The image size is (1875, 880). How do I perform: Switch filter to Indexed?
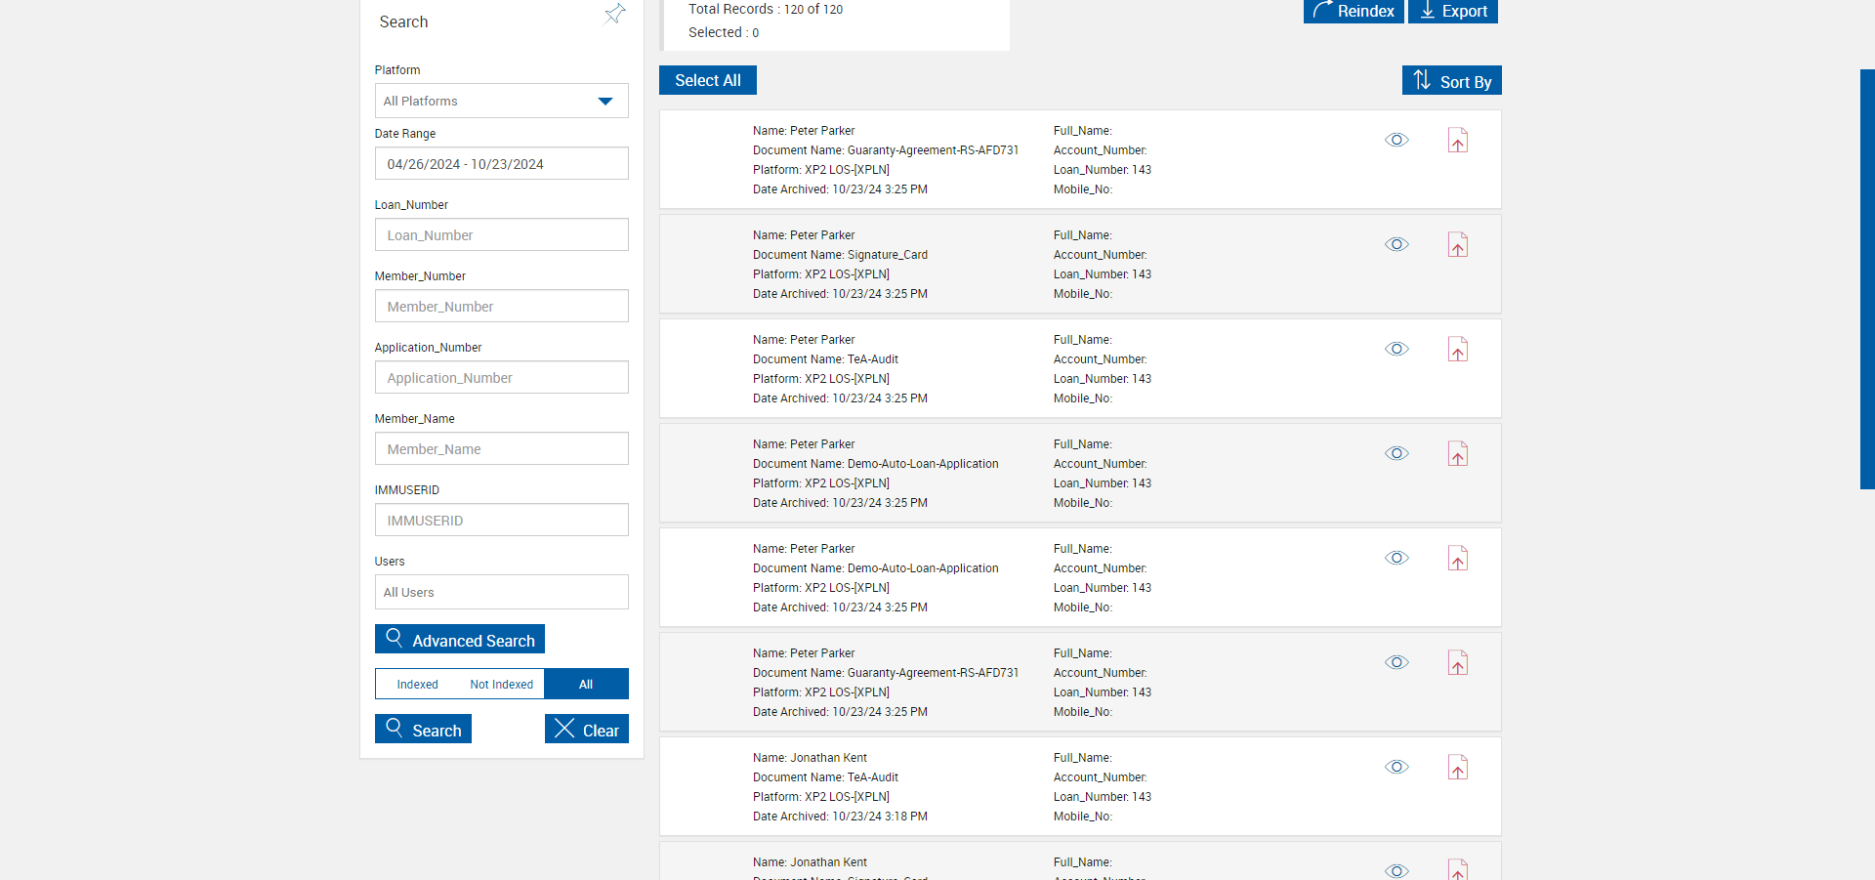pyautogui.click(x=417, y=684)
